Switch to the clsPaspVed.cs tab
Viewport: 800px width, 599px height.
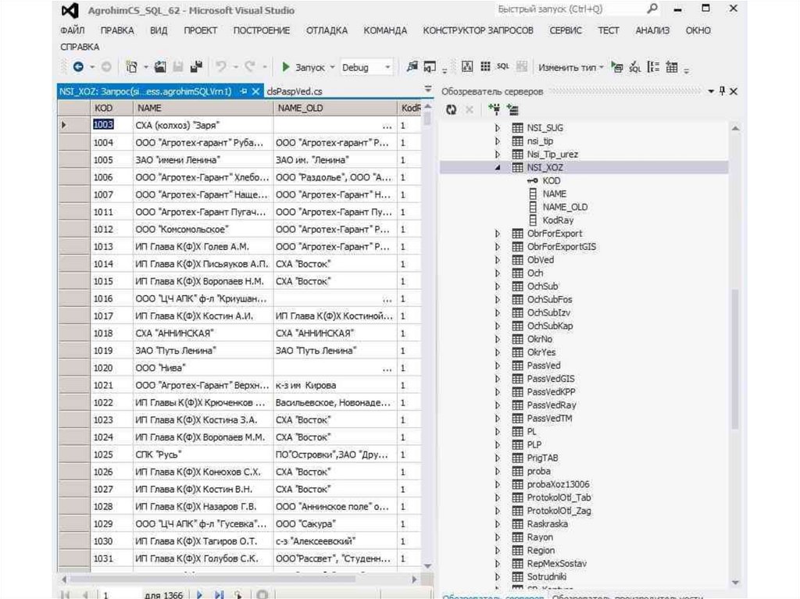pos(295,91)
